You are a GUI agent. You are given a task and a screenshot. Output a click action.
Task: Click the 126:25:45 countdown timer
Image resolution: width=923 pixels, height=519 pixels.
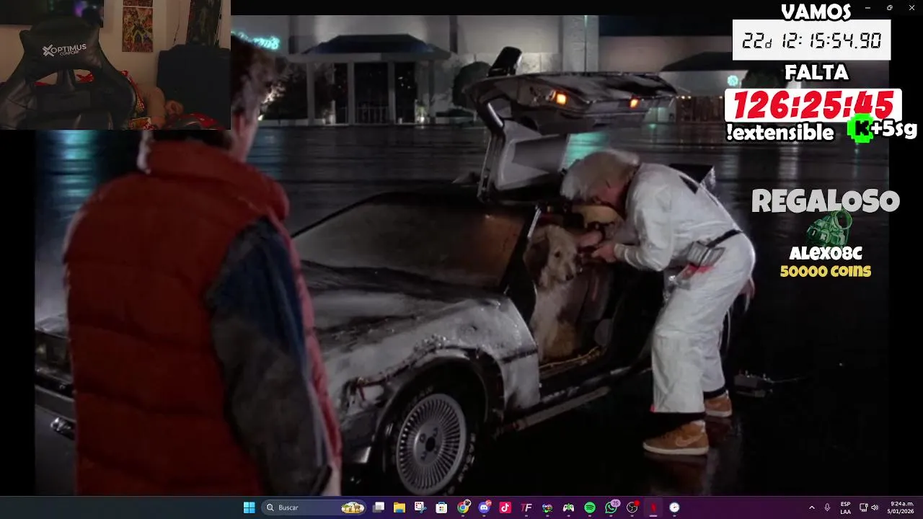[x=813, y=105]
